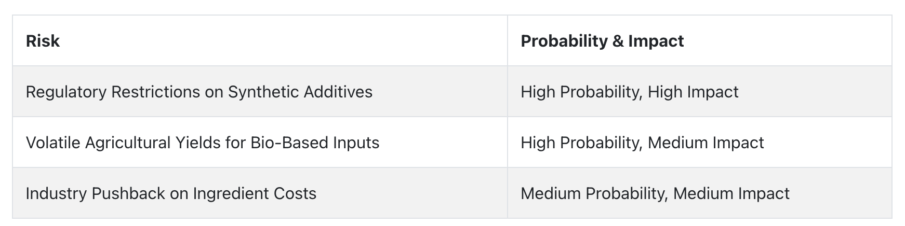This screenshot has height=226, width=905.
Task: Select the Volatile Agricultural Yields row's risk cell
Action: click(x=260, y=143)
